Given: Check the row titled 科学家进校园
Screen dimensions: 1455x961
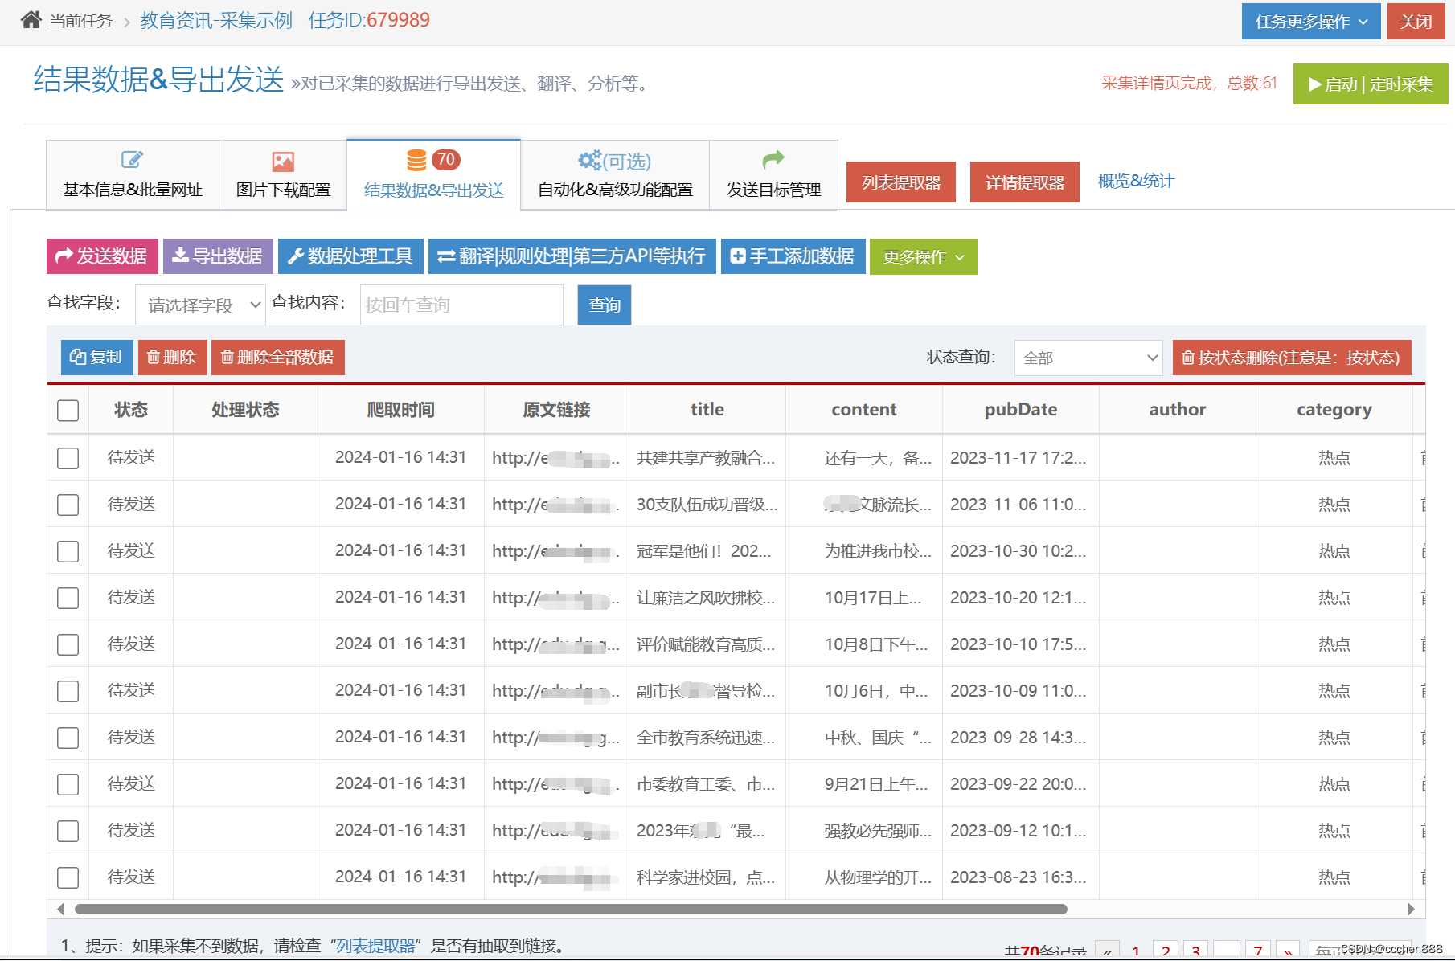Looking at the screenshot, I should pyautogui.click(x=68, y=877).
